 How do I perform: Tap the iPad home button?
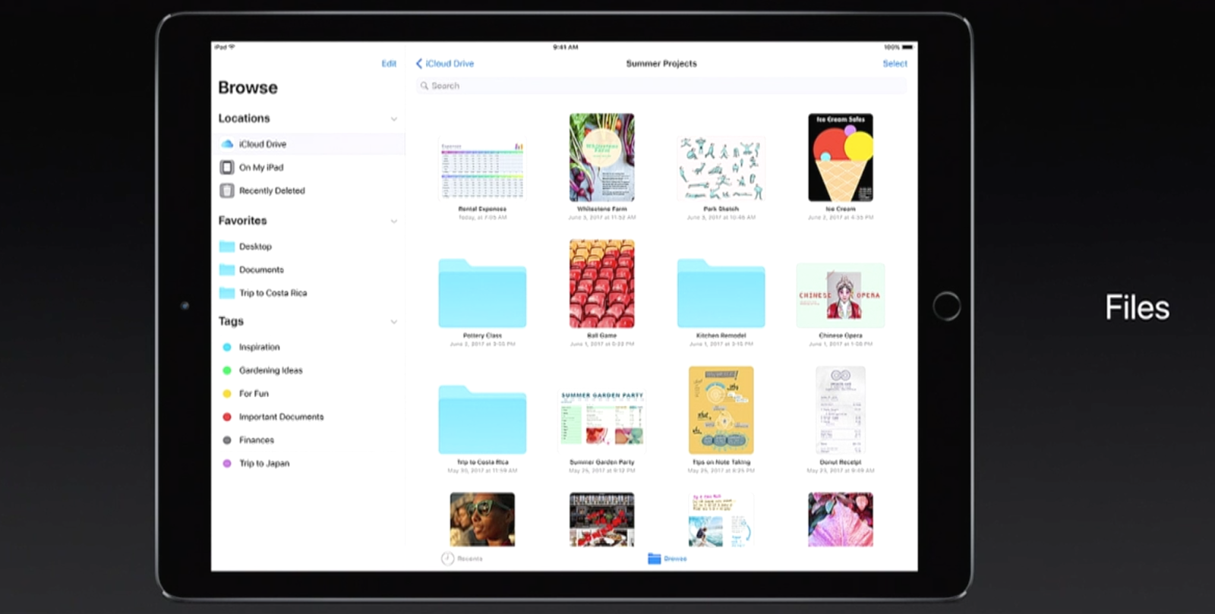pos(946,307)
